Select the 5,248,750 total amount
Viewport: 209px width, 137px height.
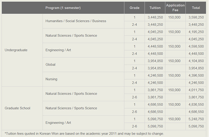pyautogui.click(x=196, y=119)
